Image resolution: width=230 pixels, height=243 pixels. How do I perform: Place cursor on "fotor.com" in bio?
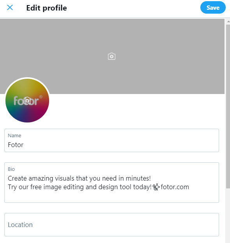[x=175, y=187]
